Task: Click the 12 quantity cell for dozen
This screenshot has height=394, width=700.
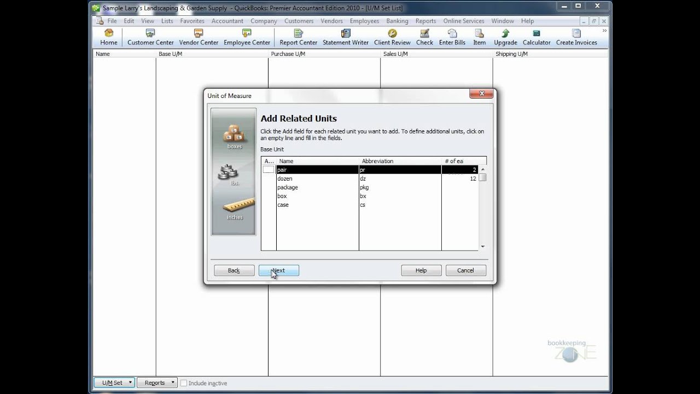Action: (x=460, y=178)
